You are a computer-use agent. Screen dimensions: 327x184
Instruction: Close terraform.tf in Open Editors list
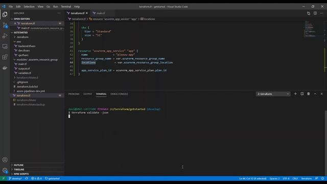(x=15, y=24)
